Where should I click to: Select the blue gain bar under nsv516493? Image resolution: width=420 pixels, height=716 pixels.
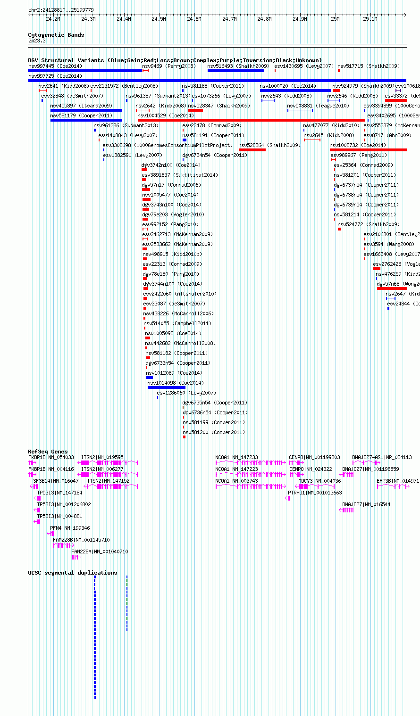pos(236,71)
